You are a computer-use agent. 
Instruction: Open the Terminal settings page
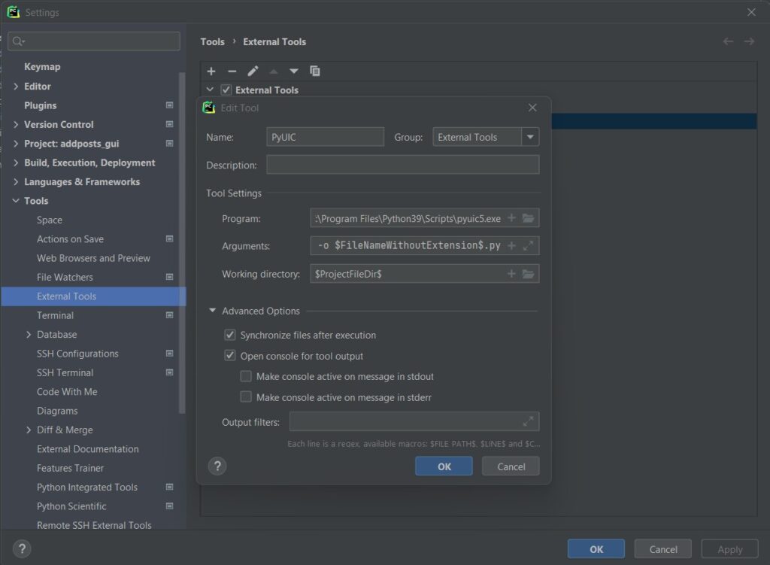(55, 315)
